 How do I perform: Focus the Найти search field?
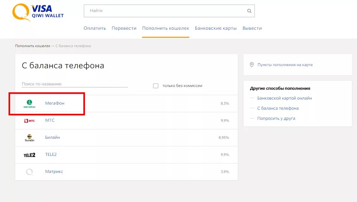[x=169, y=11]
